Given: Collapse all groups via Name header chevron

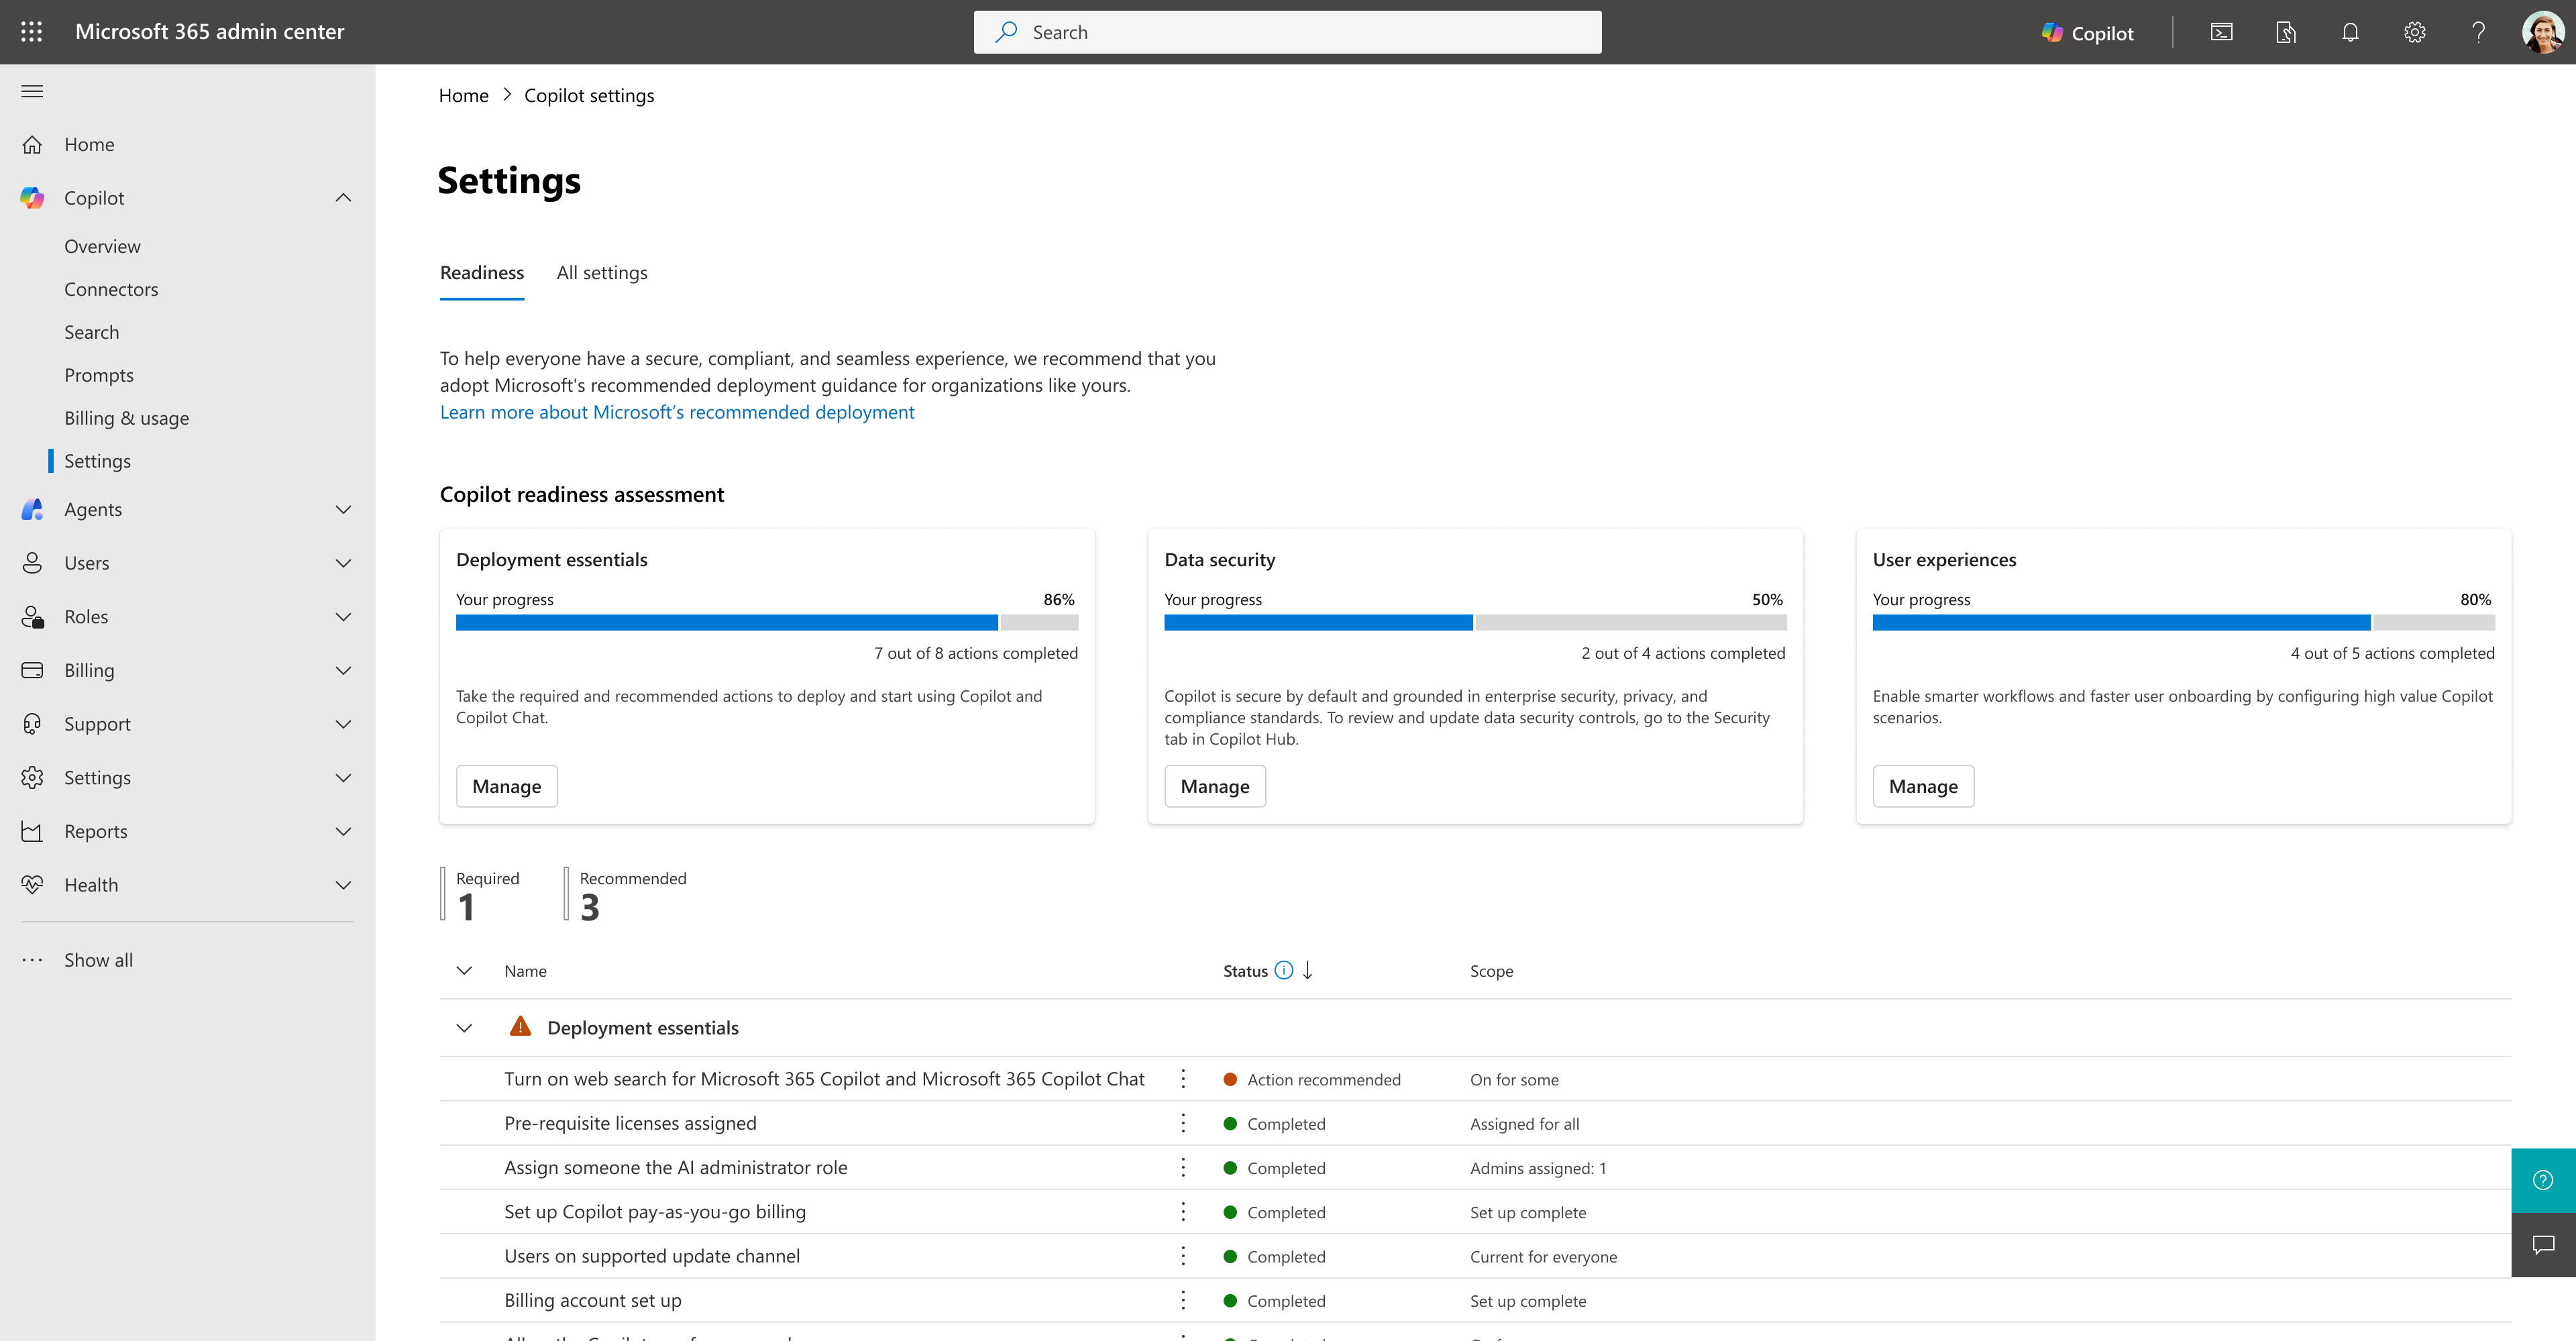Looking at the screenshot, I should click(x=464, y=970).
